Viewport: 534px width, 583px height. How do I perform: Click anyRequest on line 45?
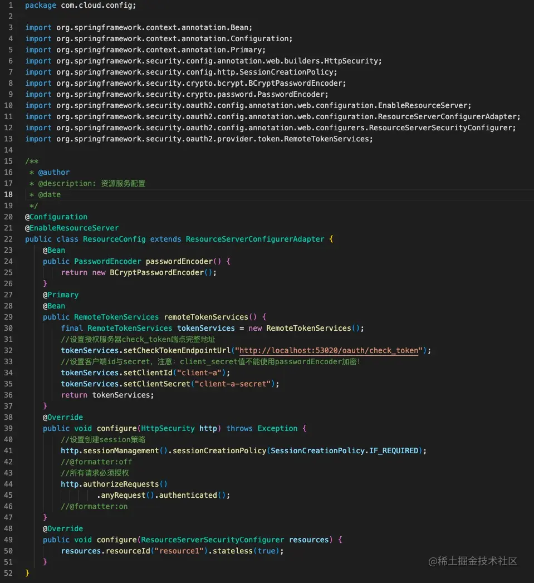pyautogui.click(x=123, y=496)
